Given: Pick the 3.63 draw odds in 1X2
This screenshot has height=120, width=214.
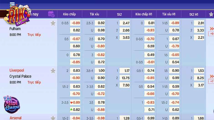Looking at the screenshot, I should point(125,37).
